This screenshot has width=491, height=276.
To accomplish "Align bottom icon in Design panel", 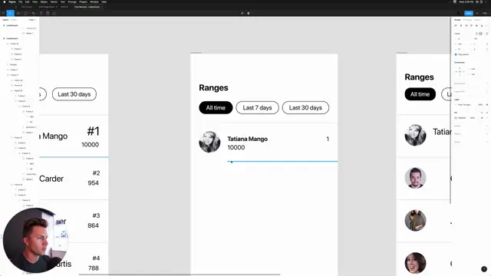I will [482, 25].
